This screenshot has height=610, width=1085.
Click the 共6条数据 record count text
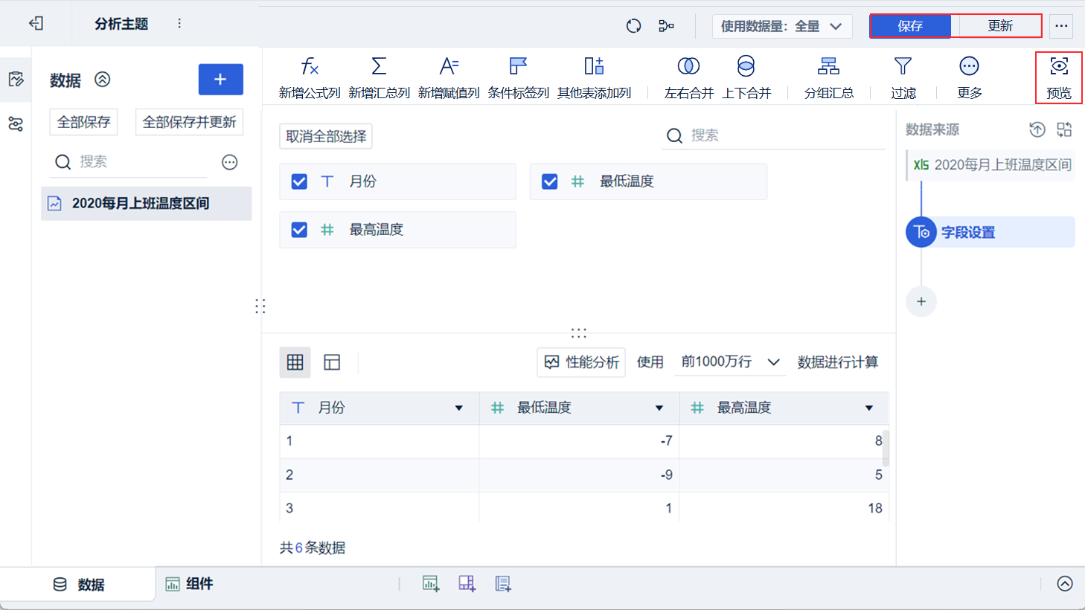click(313, 548)
